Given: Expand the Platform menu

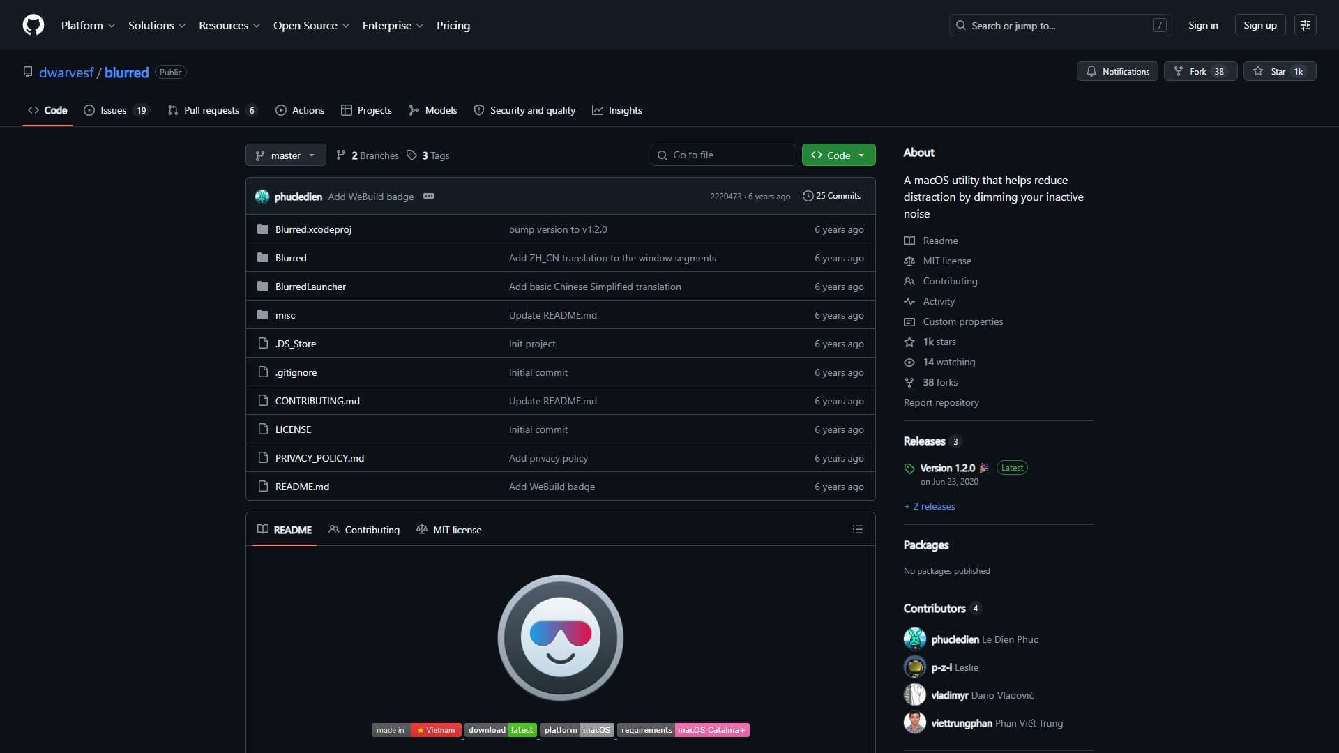Looking at the screenshot, I should click(88, 25).
